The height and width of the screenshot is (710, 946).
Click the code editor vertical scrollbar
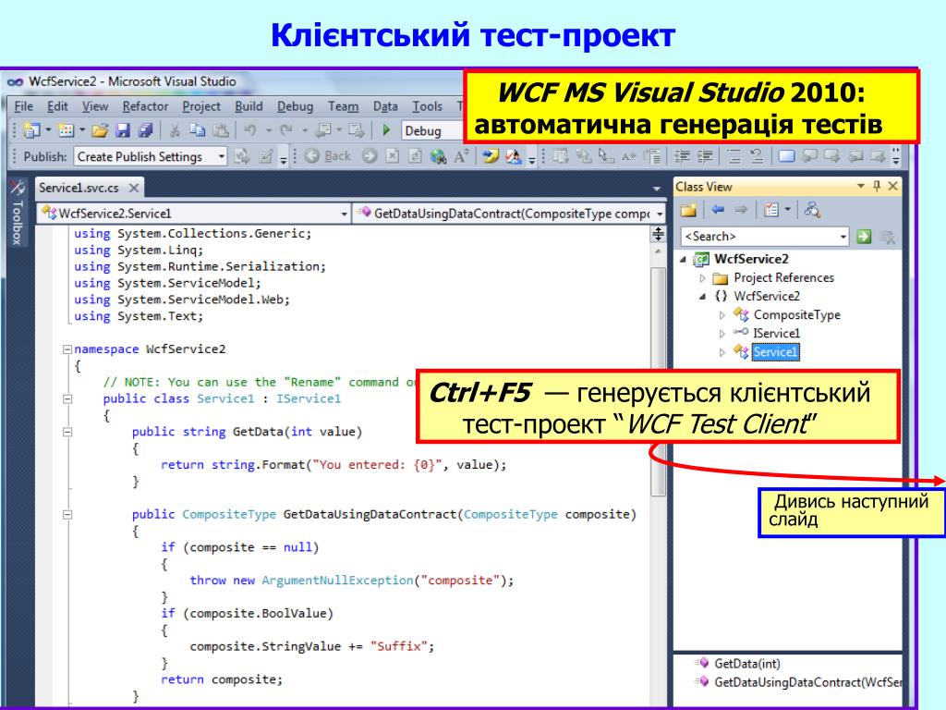tap(658, 382)
